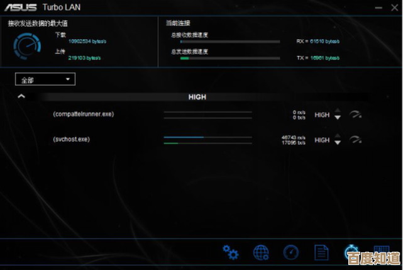This screenshot has width=403, height=270.
Task: Collapse the HIGH priority group chevron
Action: (x=21, y=97)
